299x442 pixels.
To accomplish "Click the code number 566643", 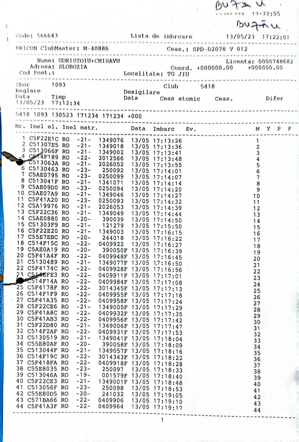I will pos(47,36).
